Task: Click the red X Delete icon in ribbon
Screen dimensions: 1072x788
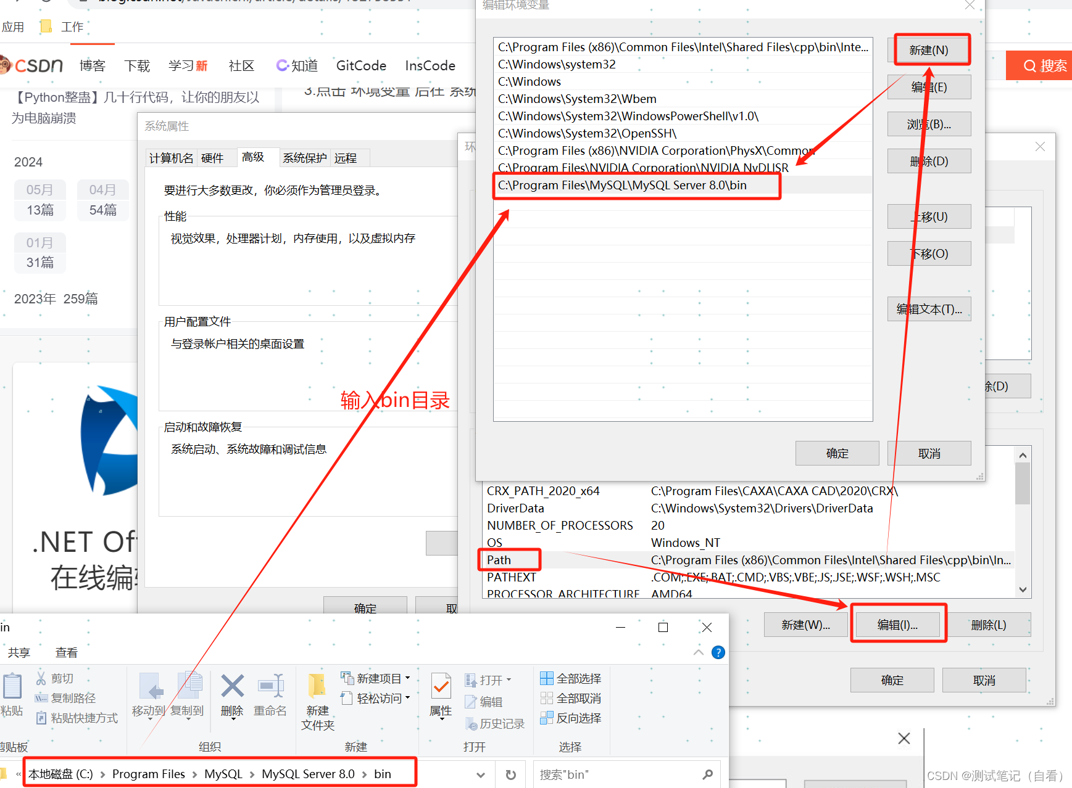Action: [232, 686]
